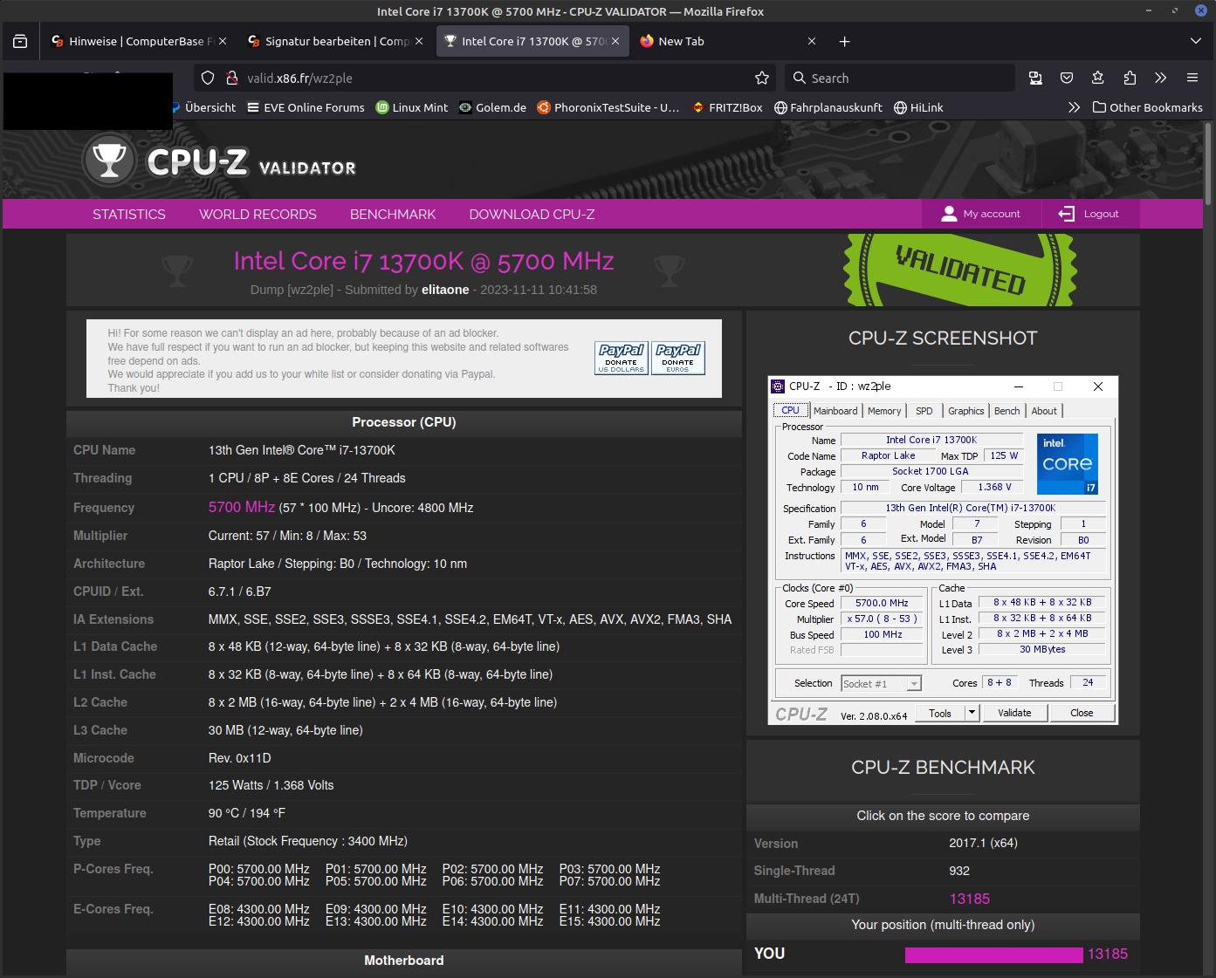Image resolution: width=1216 pixels, height=978 pixels.
Task: Click the Motherboard section header
Action: coord(403,961)
